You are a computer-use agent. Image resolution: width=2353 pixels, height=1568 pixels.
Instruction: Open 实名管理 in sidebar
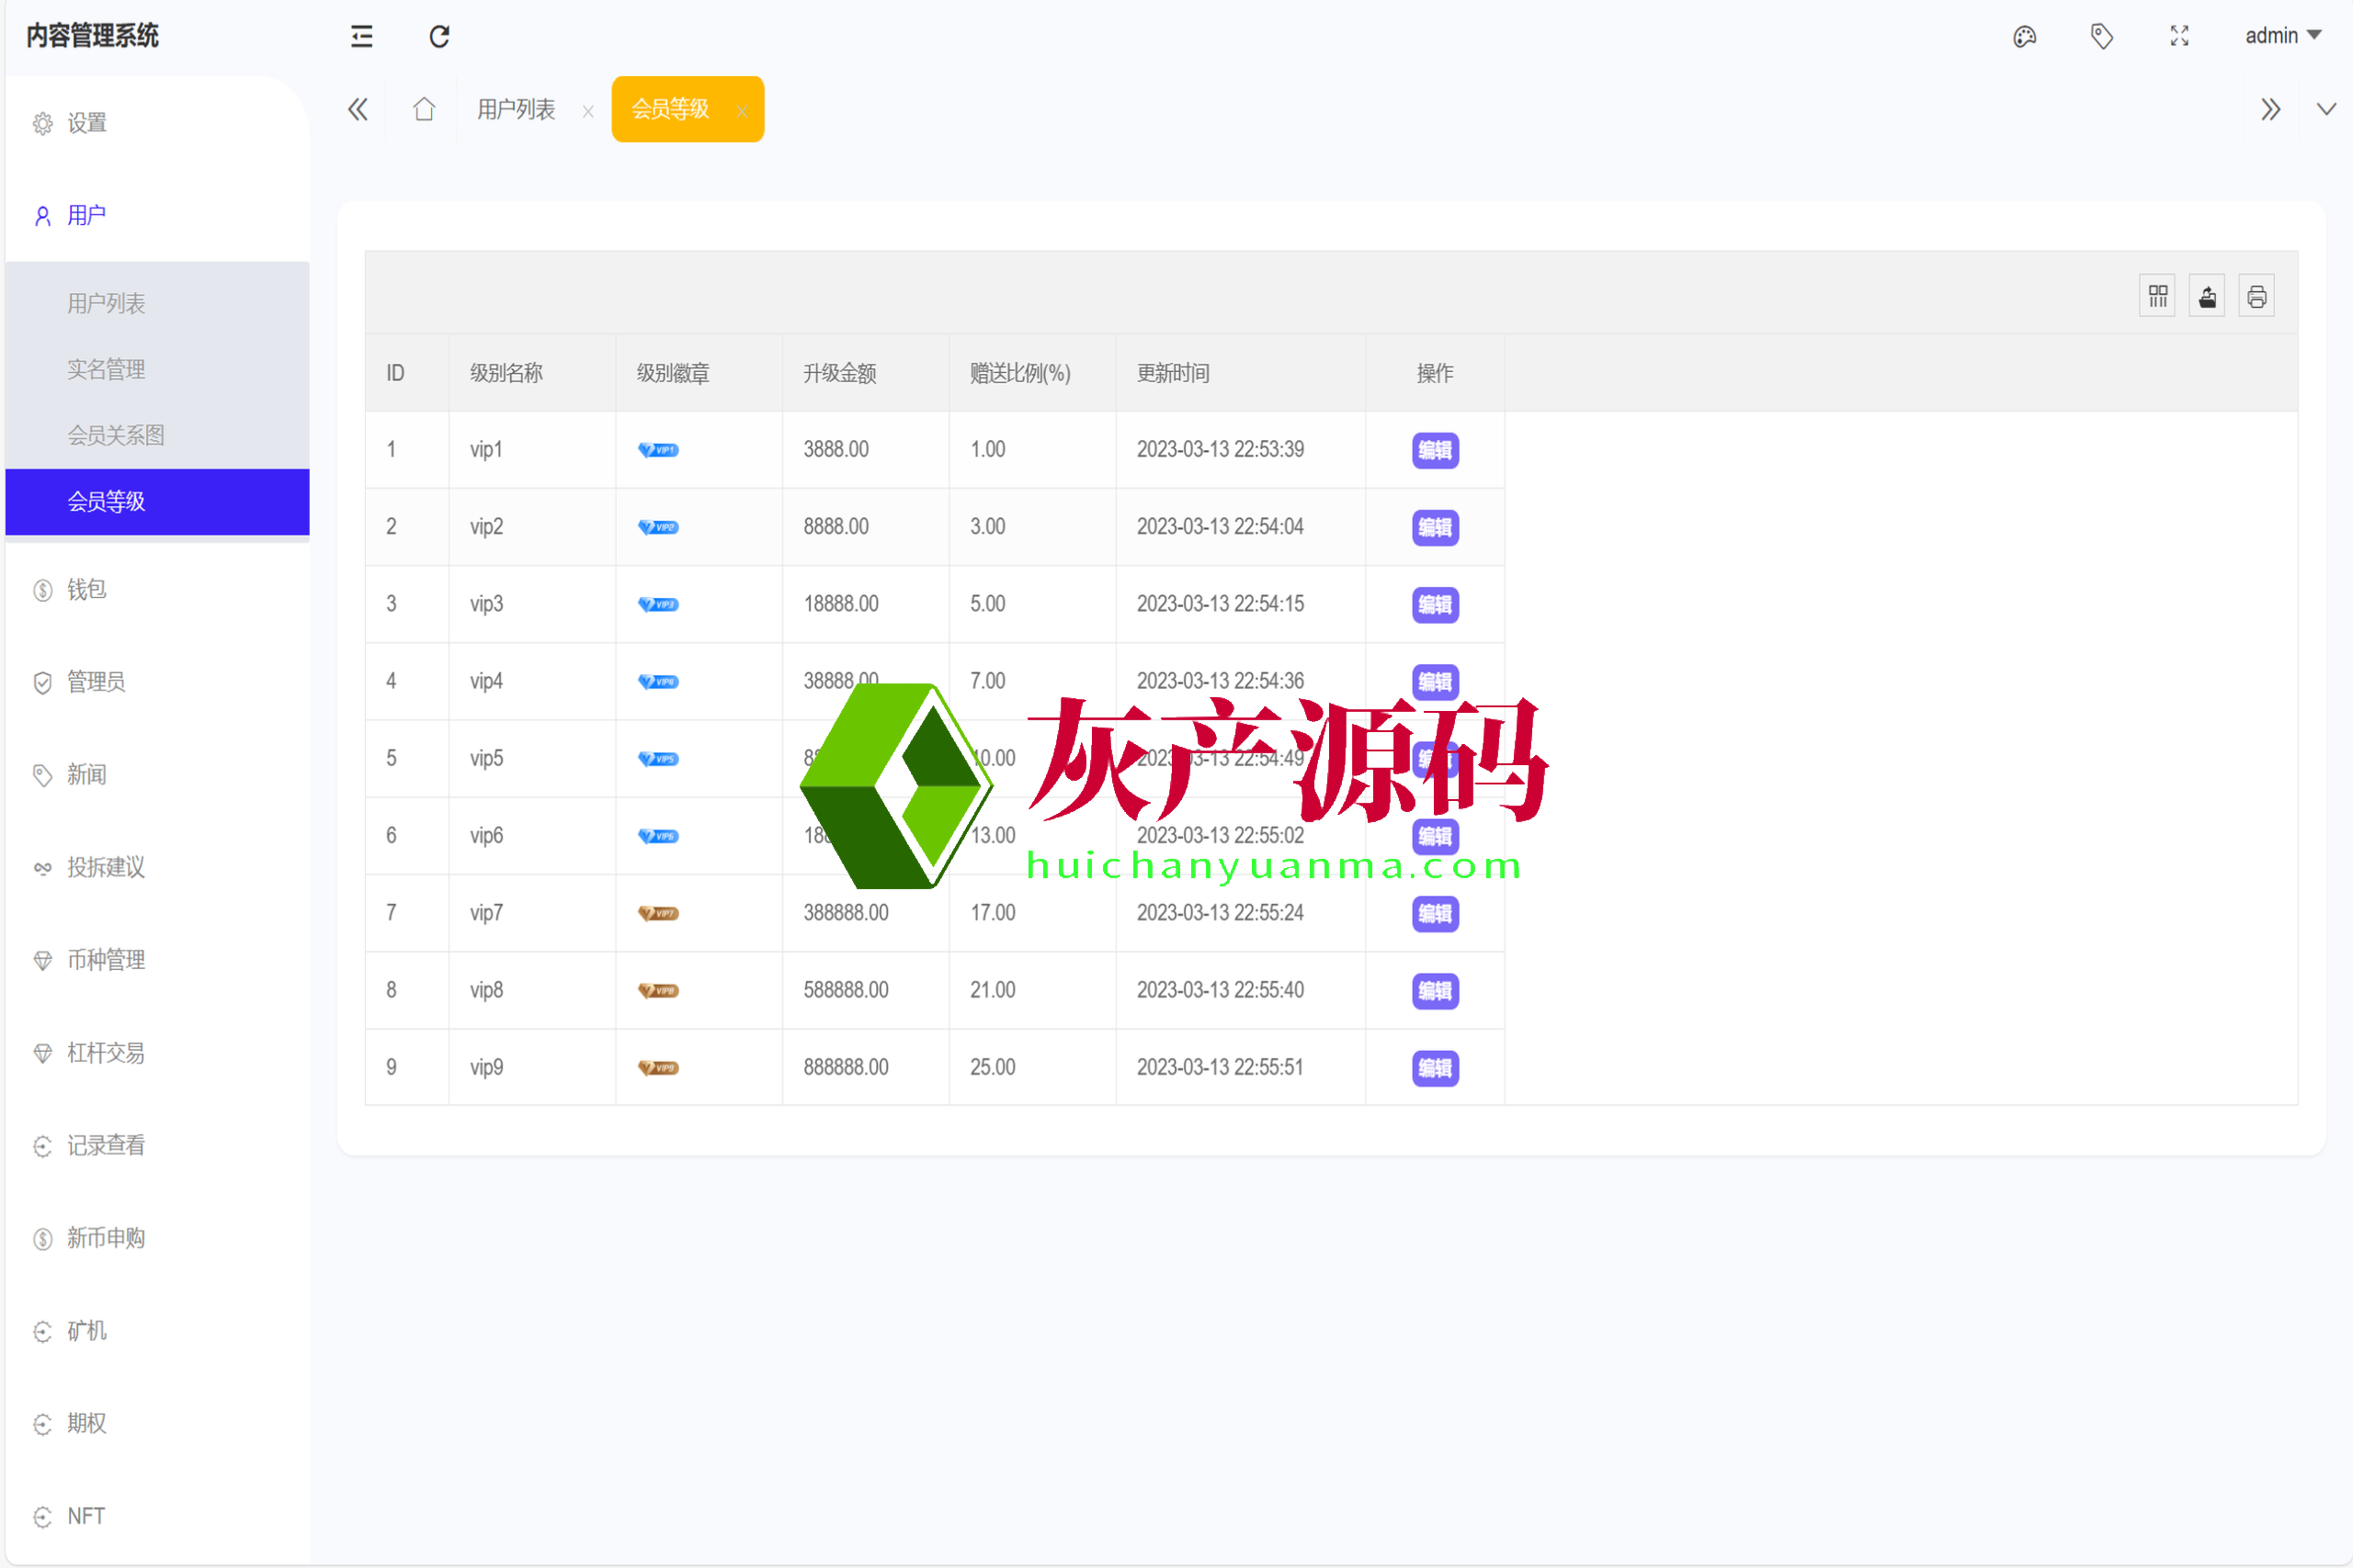106,370
